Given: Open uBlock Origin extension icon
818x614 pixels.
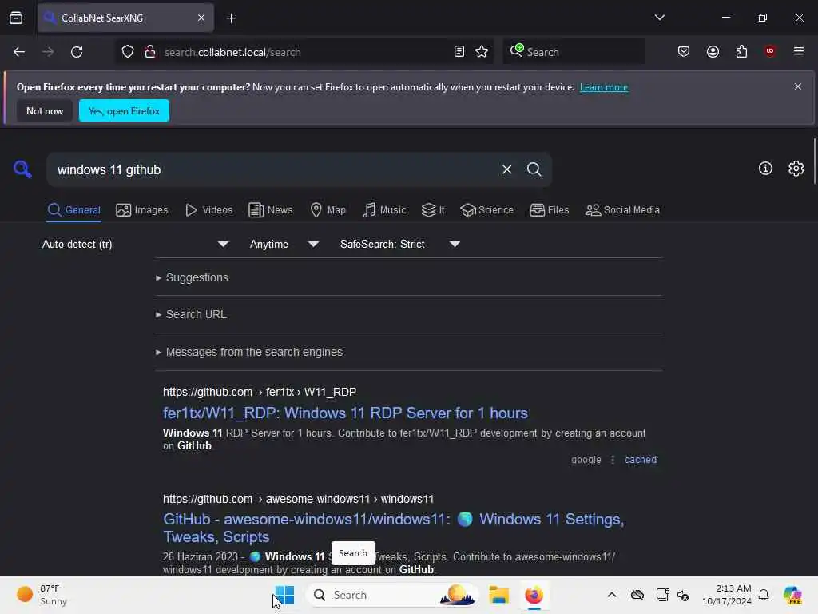Looking at the screenshot, I should (770, 51).
